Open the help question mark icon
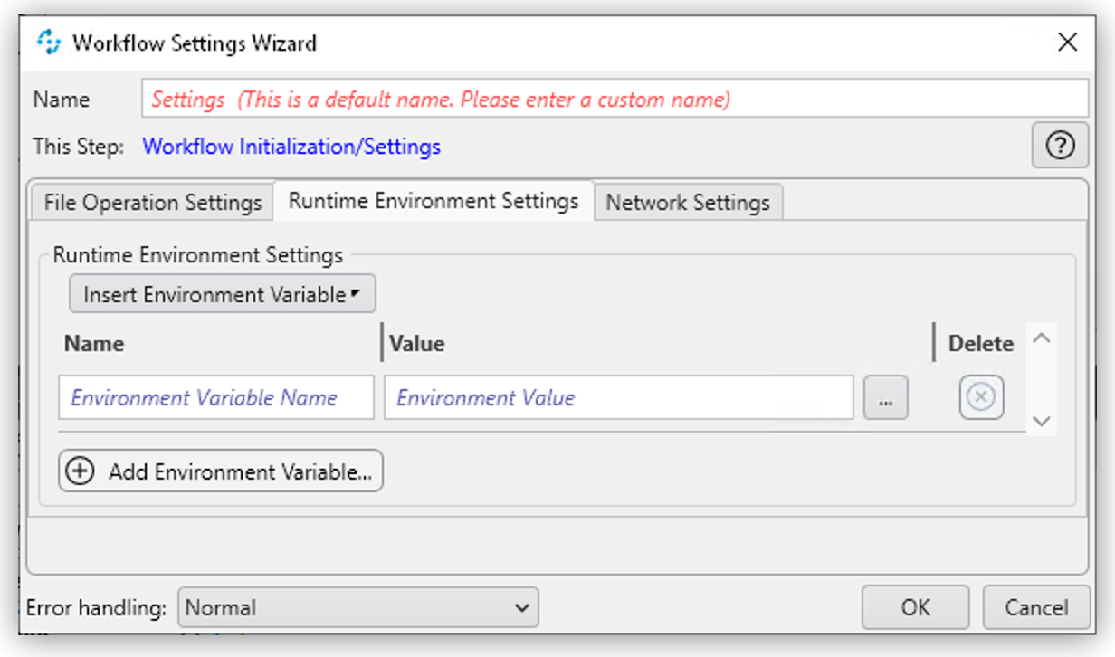Screen dimensions: 1115x657 coord(1060,146)
